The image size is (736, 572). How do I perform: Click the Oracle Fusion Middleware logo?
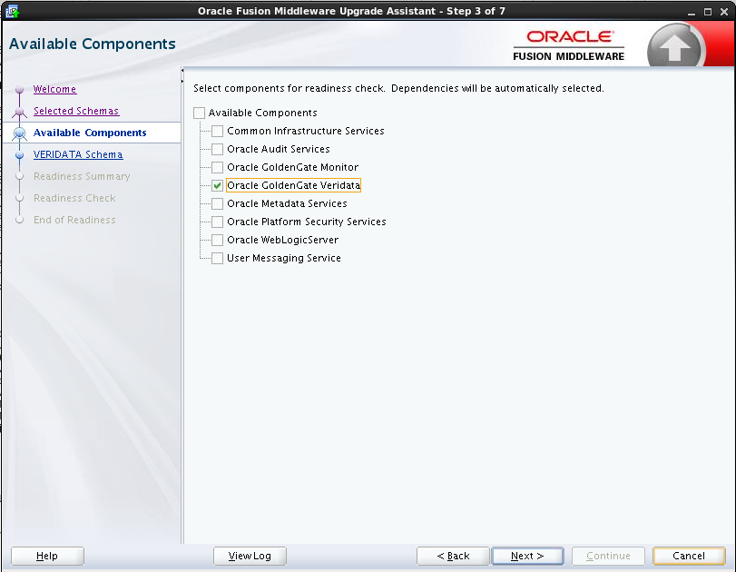568,46
